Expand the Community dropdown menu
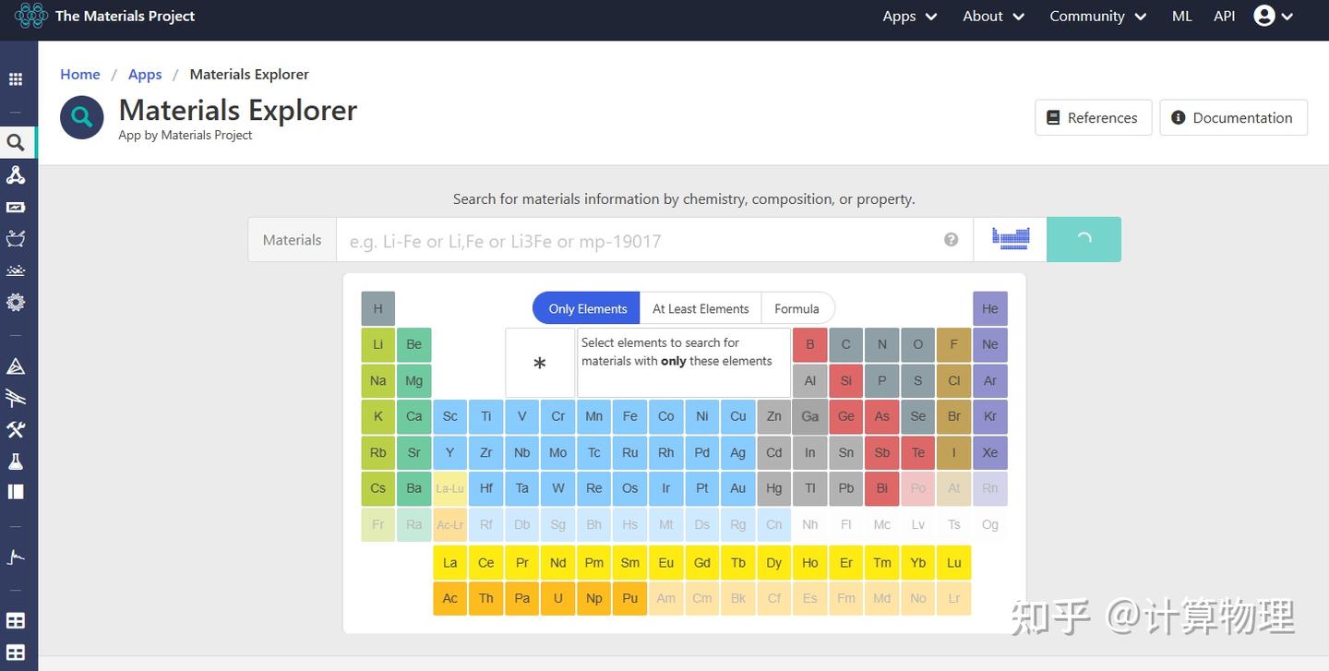 1097,17
